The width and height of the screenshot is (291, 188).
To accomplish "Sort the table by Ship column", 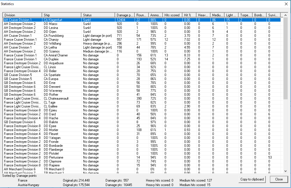I will pos(62,15).
